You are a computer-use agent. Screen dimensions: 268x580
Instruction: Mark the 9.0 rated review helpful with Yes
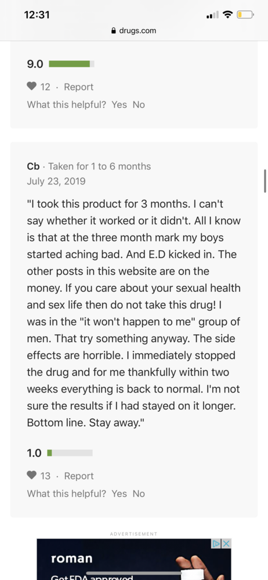click(x=119, y=104)
